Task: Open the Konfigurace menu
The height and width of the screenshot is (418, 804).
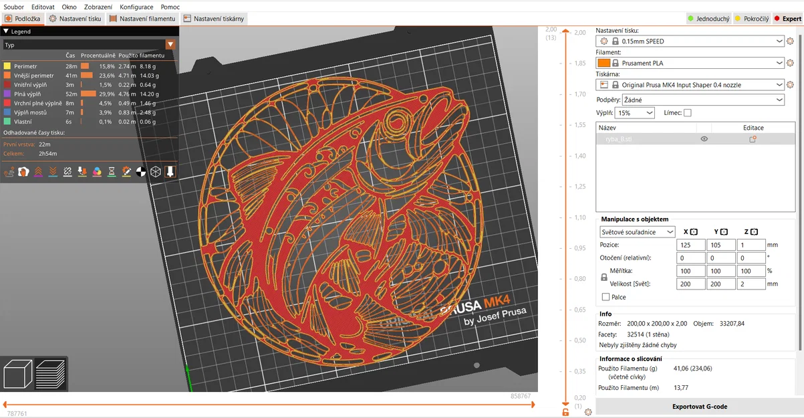Action: click(136, 7)
